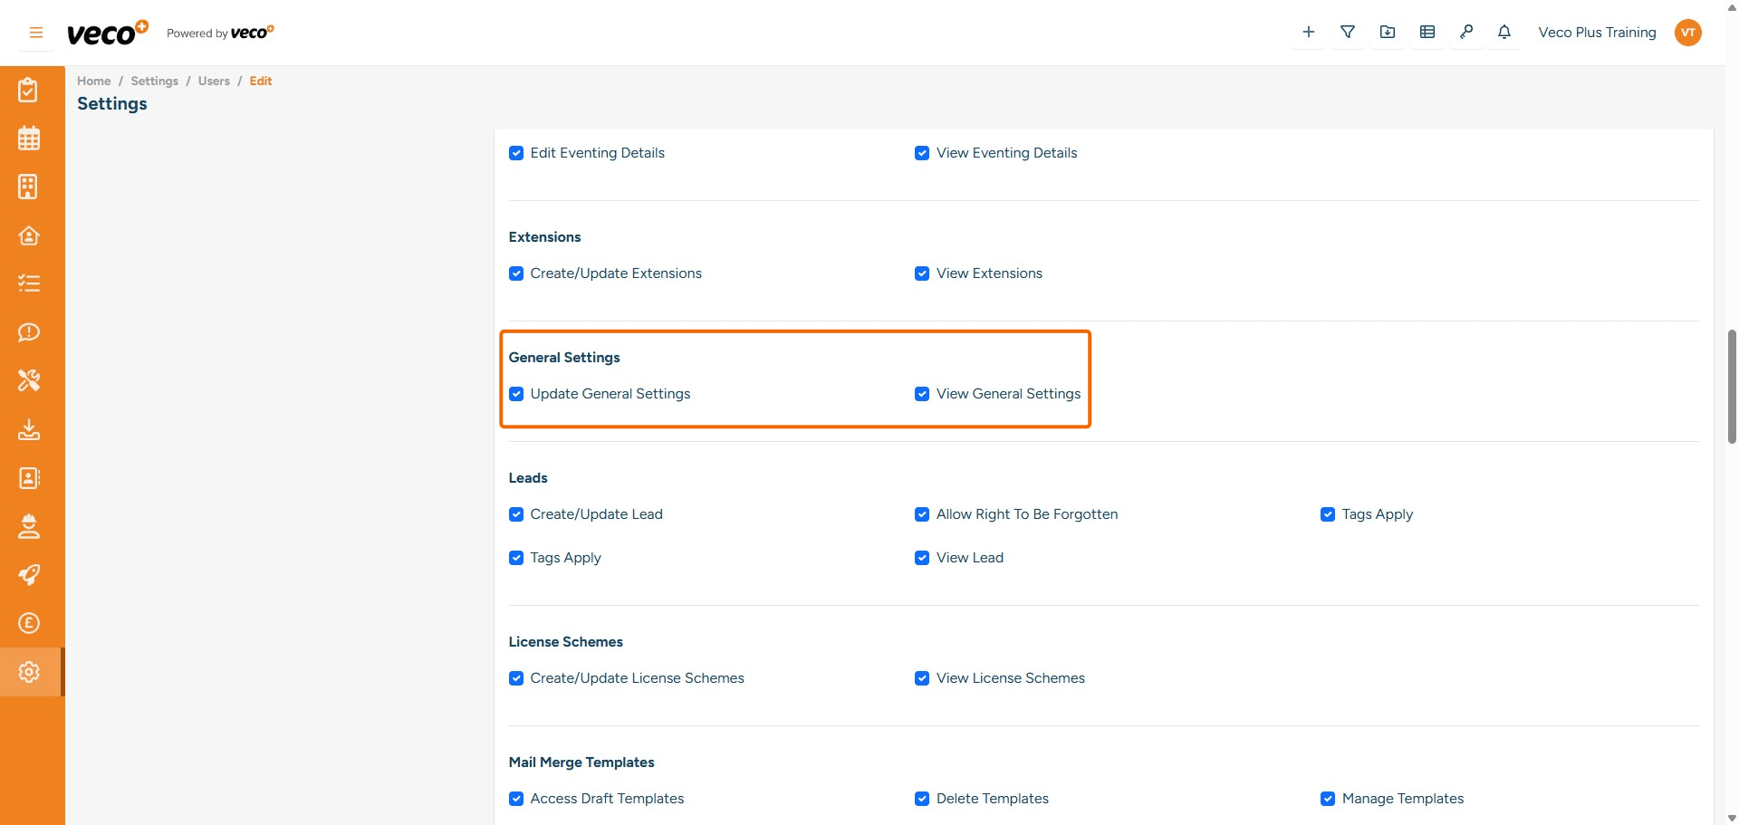The width and height of the screenshot is (1739, 825).
Task: Click the key permissions icon in toolbar
Action: pos(1466,32)
